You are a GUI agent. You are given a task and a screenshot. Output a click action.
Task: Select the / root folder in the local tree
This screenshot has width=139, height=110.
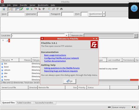(x=9, y=40)
